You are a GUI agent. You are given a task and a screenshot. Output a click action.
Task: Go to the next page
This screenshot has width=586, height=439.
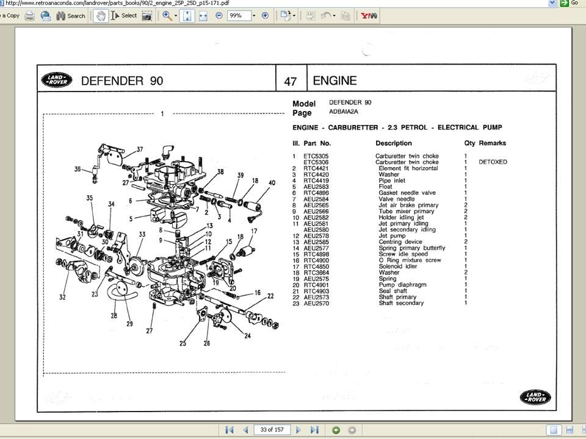pyautogui.click(x=298, y=430)
